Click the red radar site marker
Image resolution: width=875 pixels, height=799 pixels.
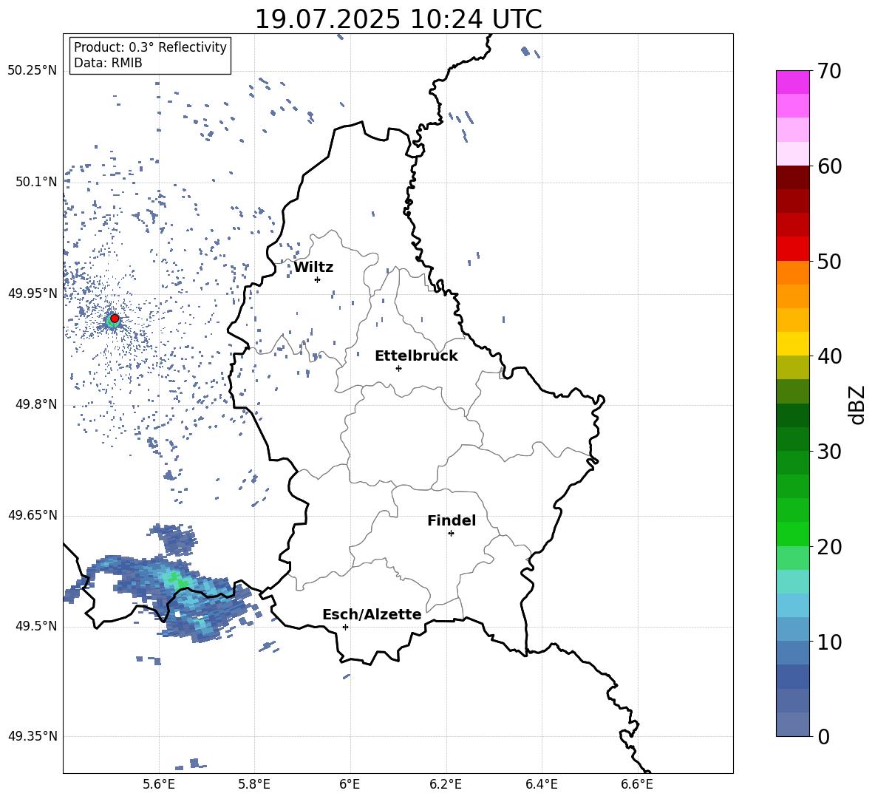[x=115, y=318]
